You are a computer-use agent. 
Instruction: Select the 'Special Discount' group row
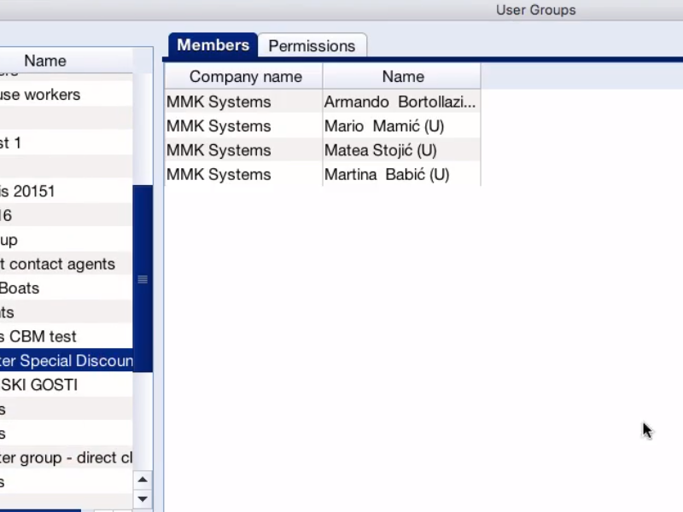pyautogui.click(x=67, y=361)
